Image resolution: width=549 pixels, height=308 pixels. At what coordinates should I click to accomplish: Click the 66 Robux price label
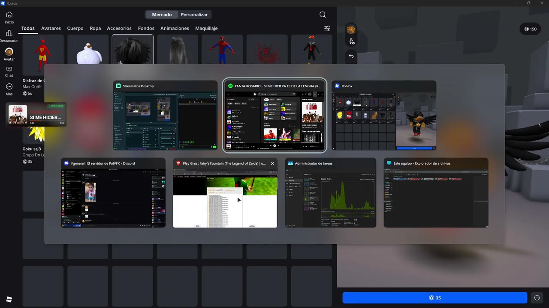click(27, 93)
